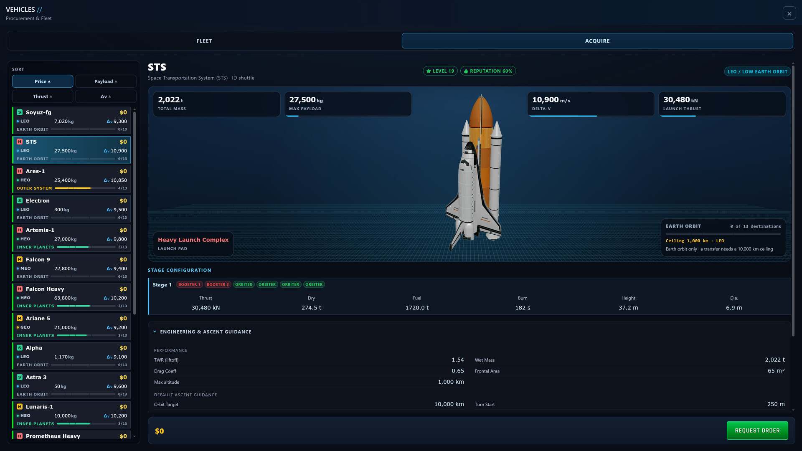The image size is (802, 451).
Task: Click the Total Mass 2,022 t stat card
Action: pyautogui.click(x=216, y=104)
